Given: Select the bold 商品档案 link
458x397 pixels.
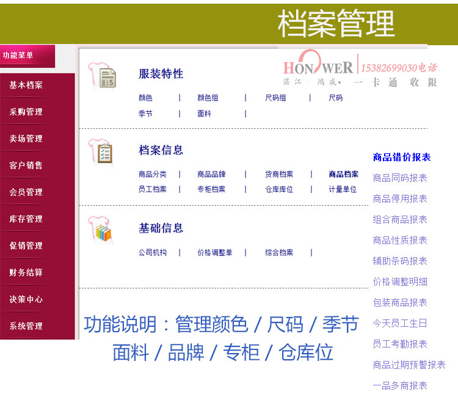Looking at the screenshot, I should [x=343, y=174].
